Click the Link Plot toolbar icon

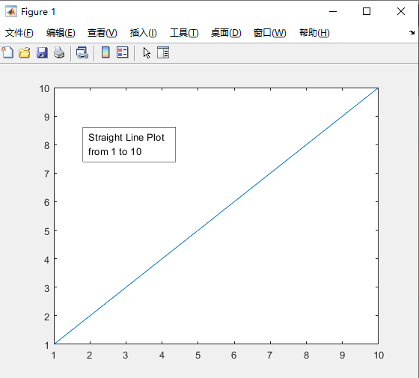tap(82, 52)
